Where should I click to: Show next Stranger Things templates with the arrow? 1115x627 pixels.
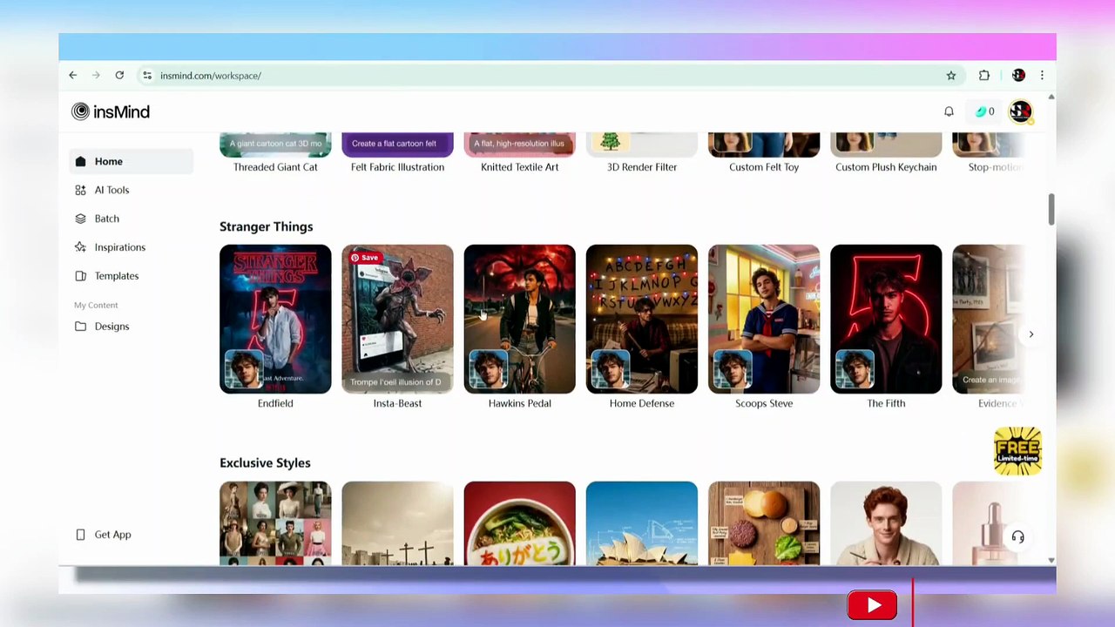[1031, 334]
